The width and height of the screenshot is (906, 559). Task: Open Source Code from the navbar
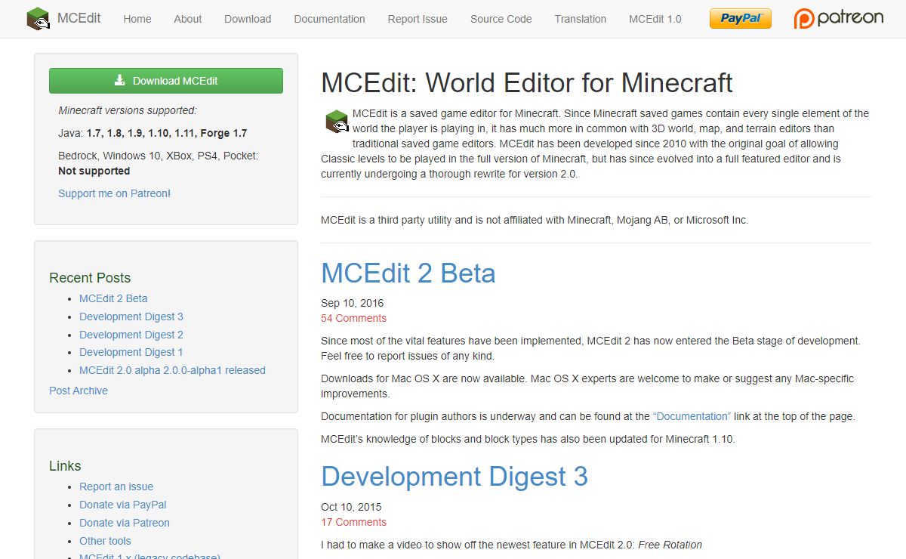(x=501, y=19)
